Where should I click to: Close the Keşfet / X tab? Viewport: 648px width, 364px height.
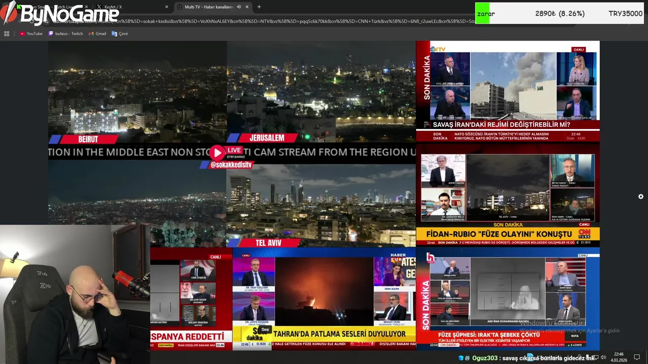(167, 7)
